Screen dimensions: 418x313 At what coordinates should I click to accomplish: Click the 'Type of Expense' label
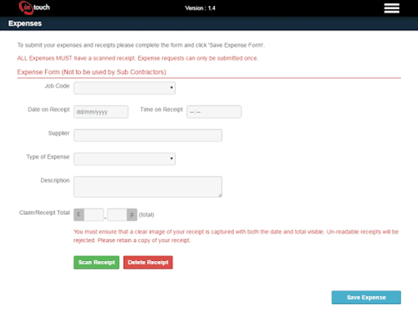(48, 157)
